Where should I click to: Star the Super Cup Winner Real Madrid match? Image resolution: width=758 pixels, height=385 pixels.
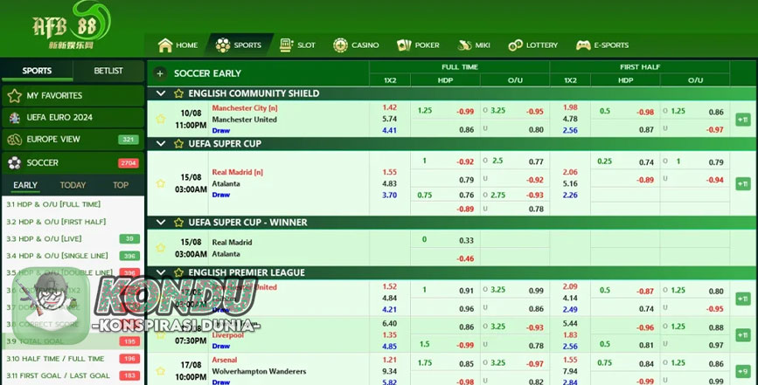coord(161,248)
